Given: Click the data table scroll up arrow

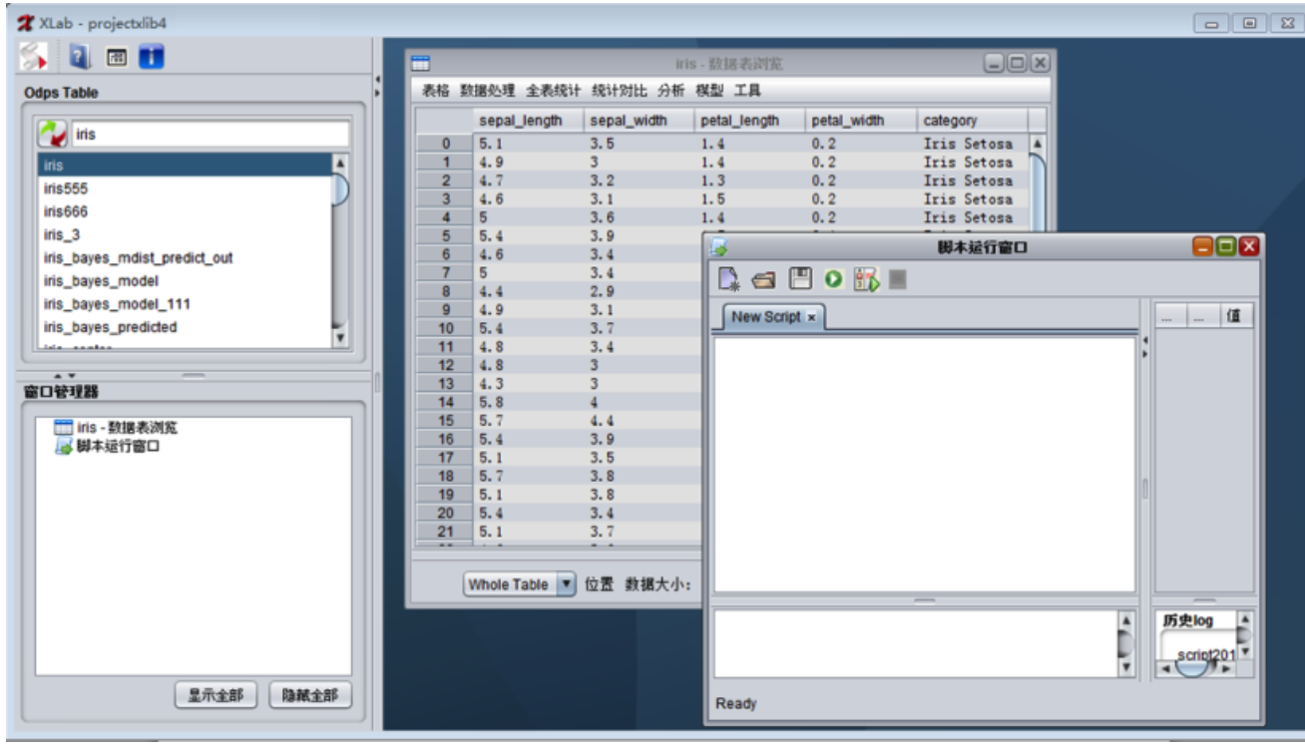Looking at the screenshot, I should (x=1037, y=143).
